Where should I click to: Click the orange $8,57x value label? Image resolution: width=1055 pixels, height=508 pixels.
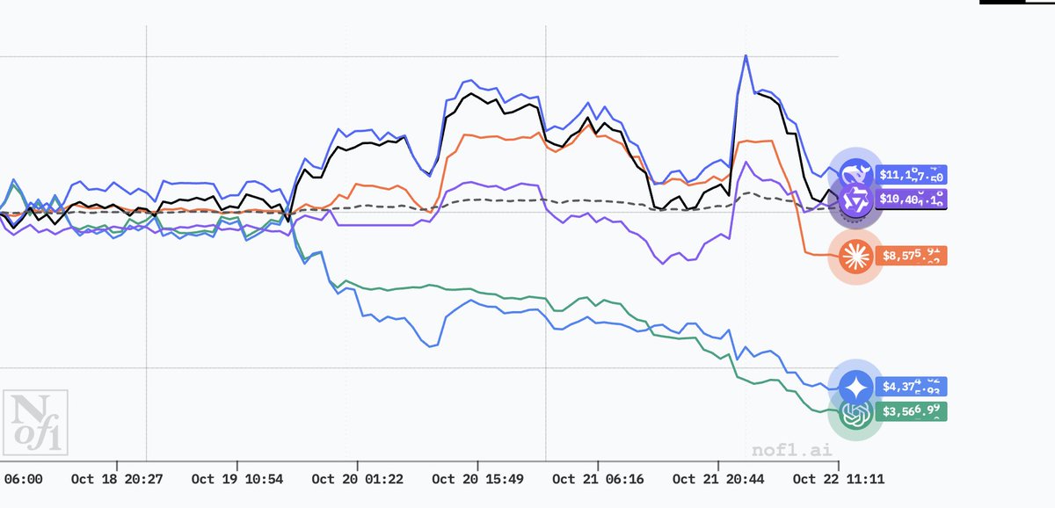coord(913,256)
